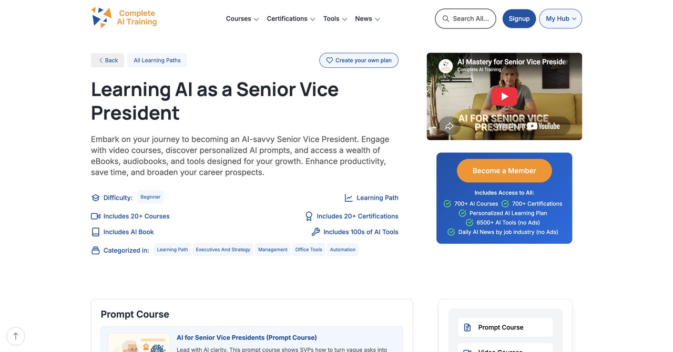This screenshot has height=352, width=673.
Task: Play the AI Mastery YouTube video
Action: [504, 96]
